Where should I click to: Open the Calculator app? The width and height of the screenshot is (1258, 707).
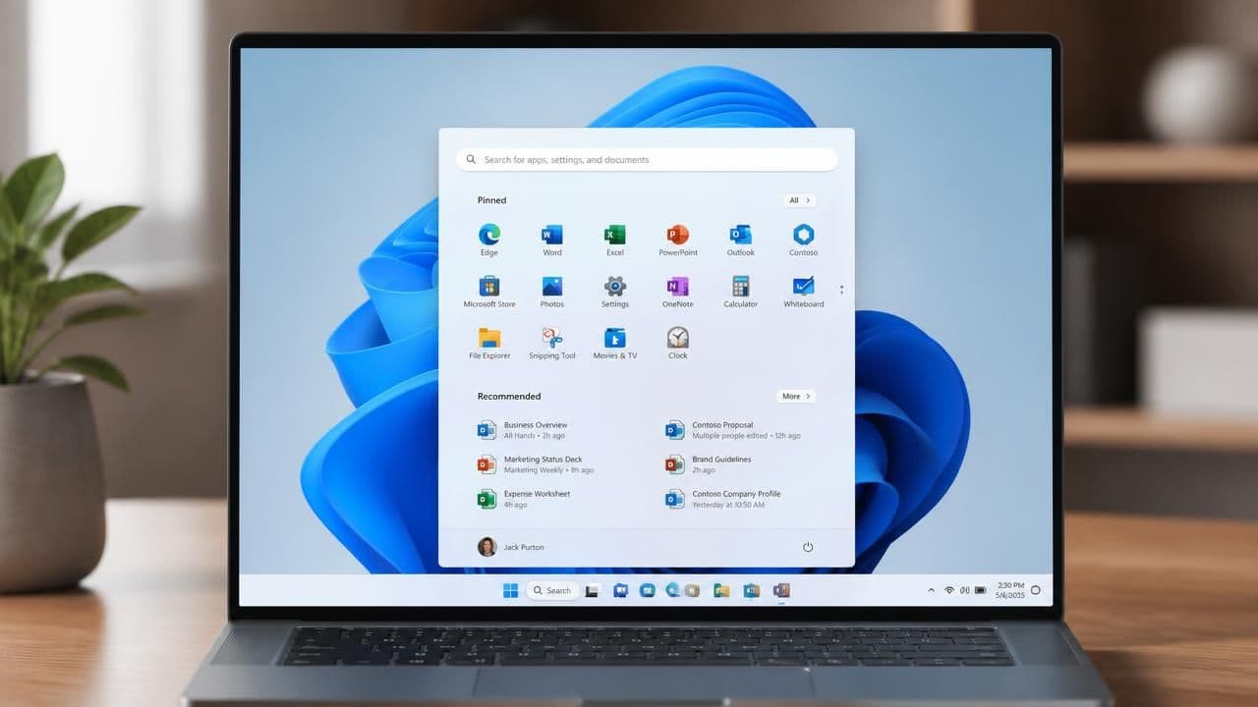pos(741,292)
